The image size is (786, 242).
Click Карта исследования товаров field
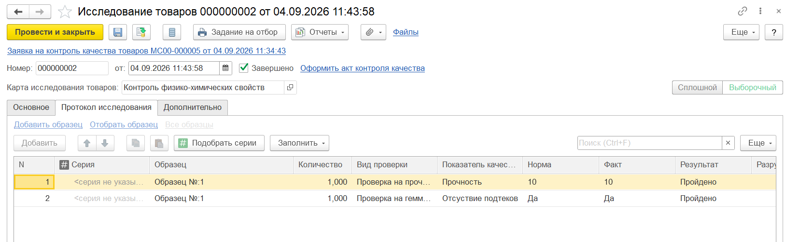203,87
